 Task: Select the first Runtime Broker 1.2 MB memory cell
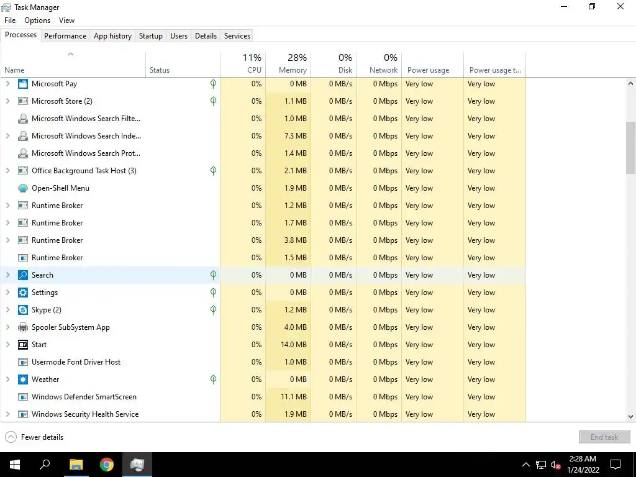point(288,206)
